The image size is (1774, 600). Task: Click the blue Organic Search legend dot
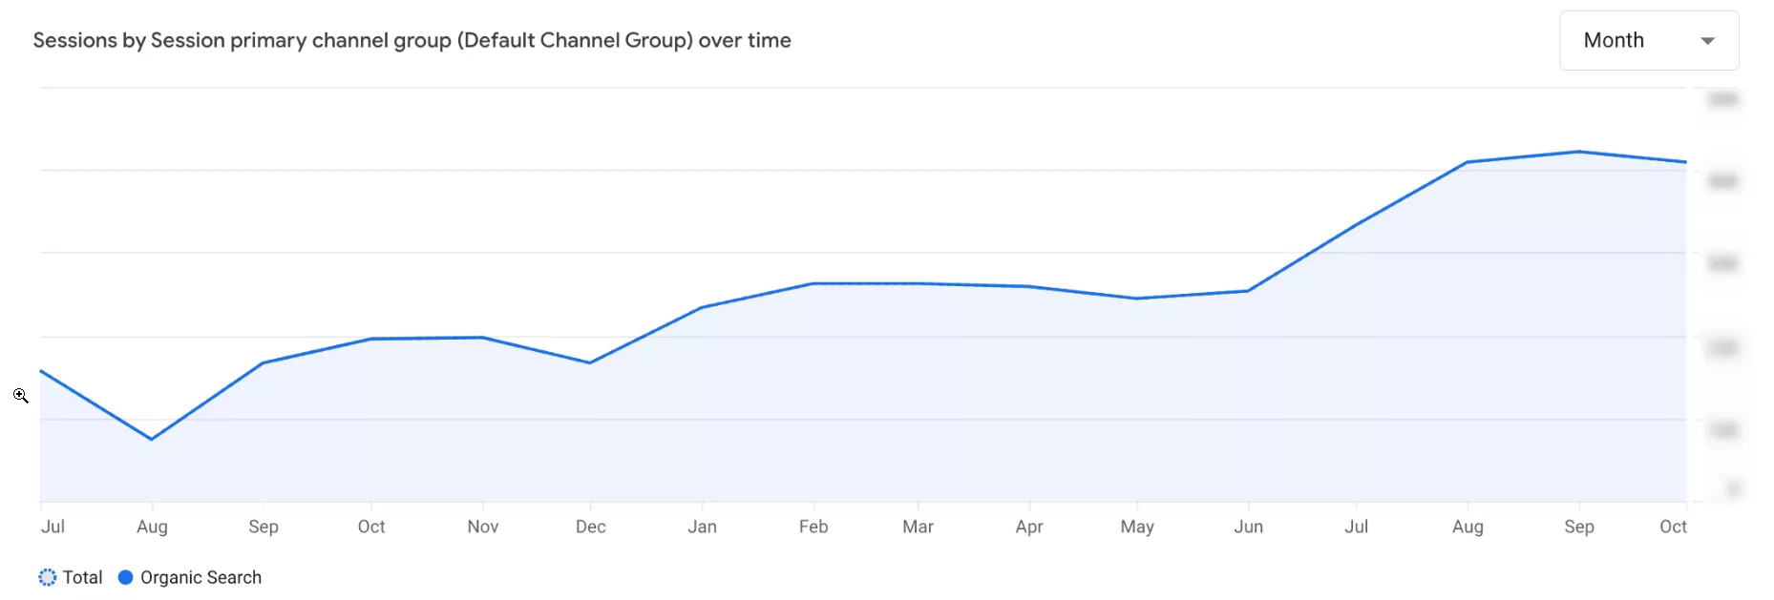click(125, 577)
